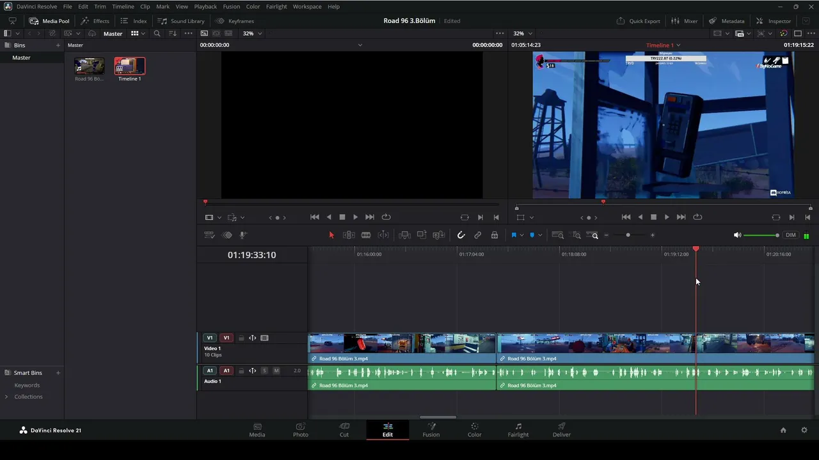The width and height of the screenshot is (819, 460).
Task: Select the arrow Selection Mode tool
Action: click(331, 235)
